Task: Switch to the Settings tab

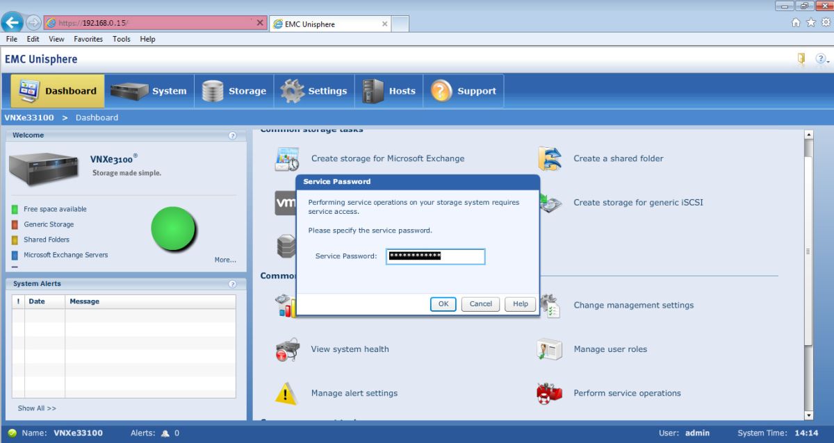Action: click(314, 91)
